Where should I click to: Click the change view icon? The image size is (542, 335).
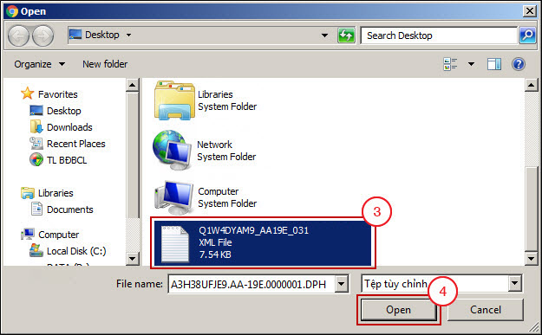click(x=450, y=64)
